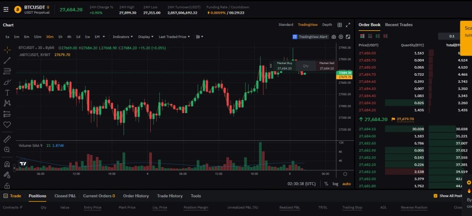Screen dimensions: 472x216
Task: Select the text annotation tool
Action: [7, 92]
